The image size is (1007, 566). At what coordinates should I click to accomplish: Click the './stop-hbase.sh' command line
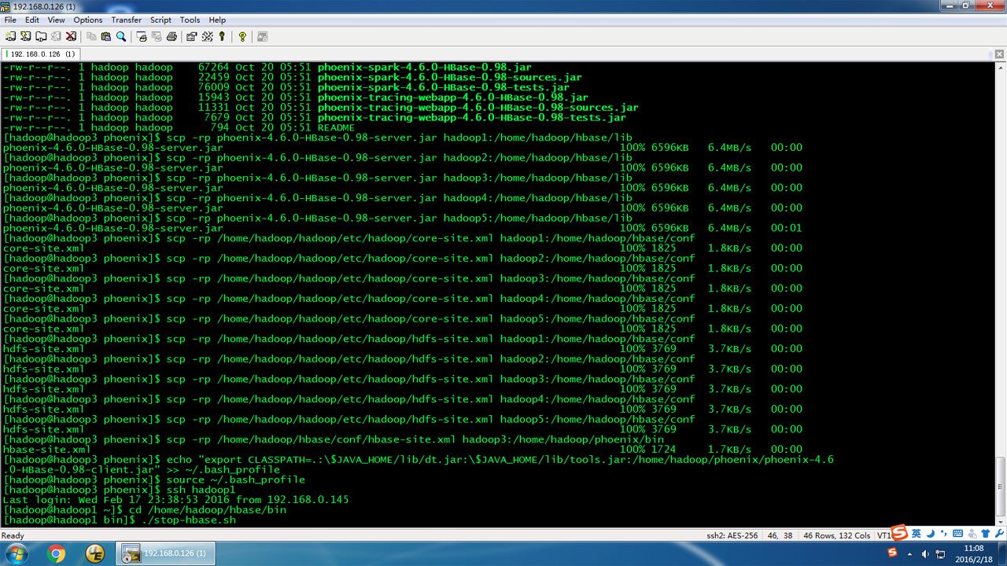click(x=119, y=520)
